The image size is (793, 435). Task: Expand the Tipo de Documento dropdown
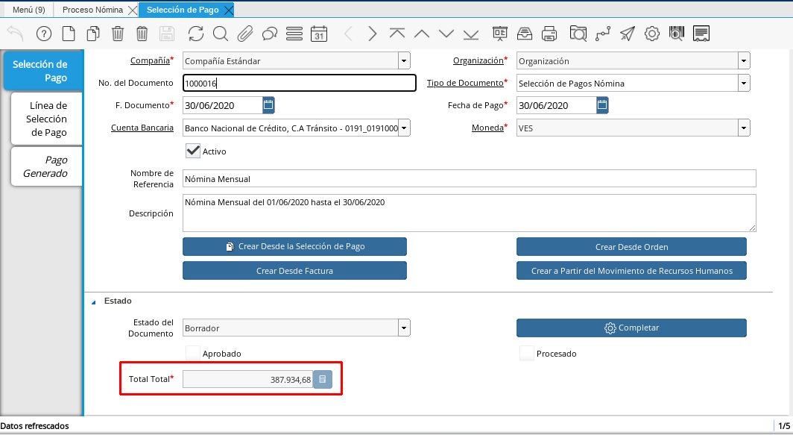[744, 84]
